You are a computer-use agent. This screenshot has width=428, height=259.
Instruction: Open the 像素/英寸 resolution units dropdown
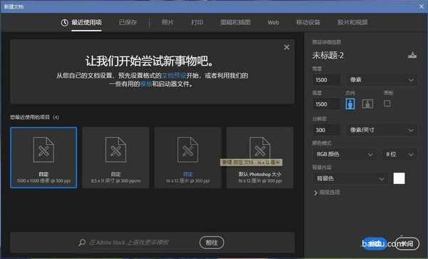click(382, 130)
